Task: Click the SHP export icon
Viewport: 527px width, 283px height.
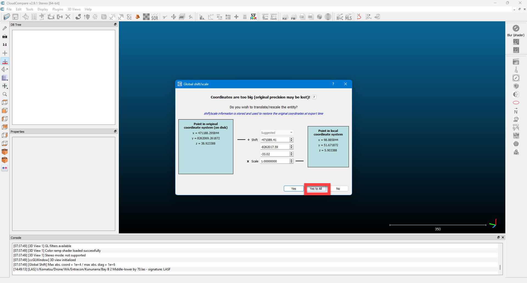Action: point(302,17)
